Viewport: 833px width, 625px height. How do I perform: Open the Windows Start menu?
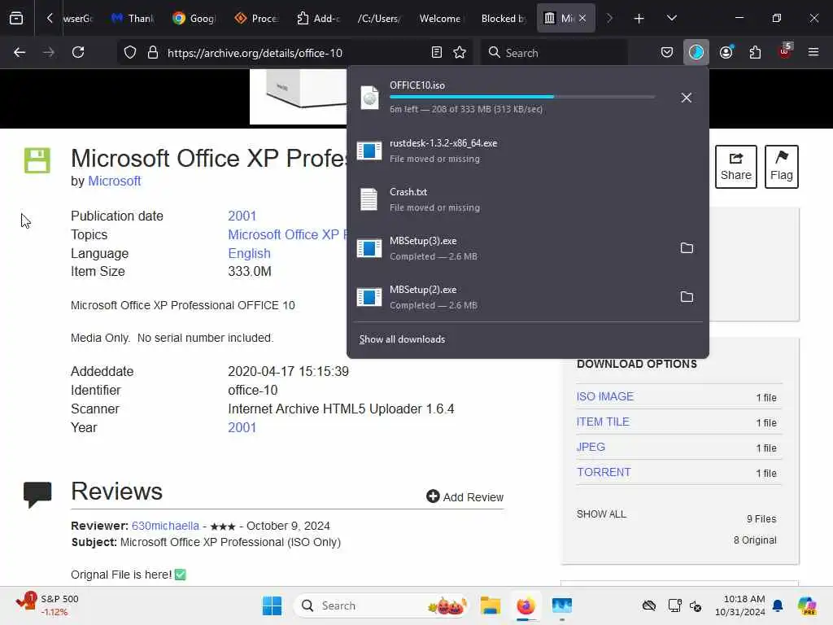pos(272,605)
